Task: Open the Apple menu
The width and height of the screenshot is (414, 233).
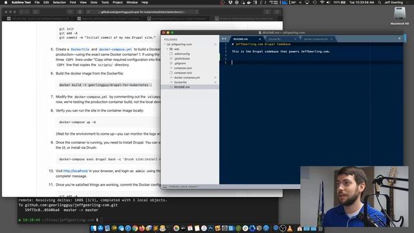Action: 6,3
